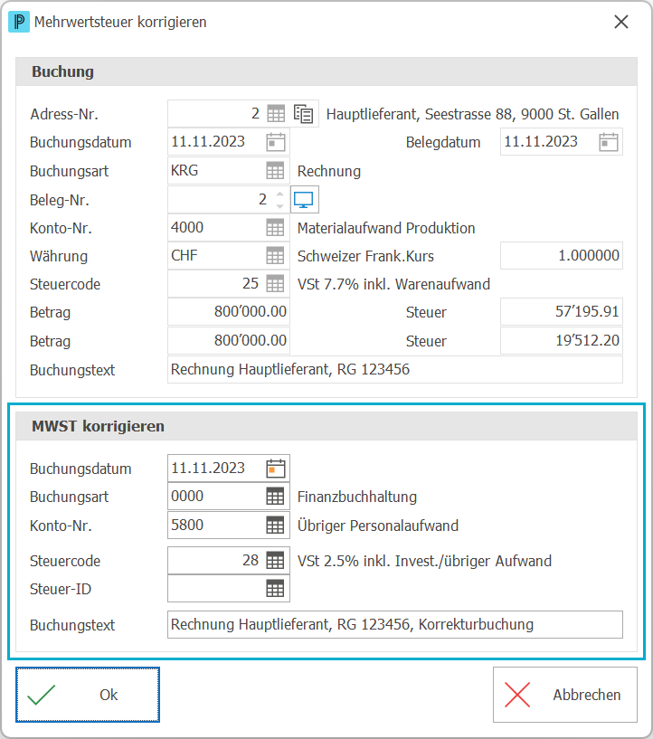Viewport: 653px width, 739px height.
Task: Show document via Beleg-Nr. monitor icon
Action: [x=304, y=200]
